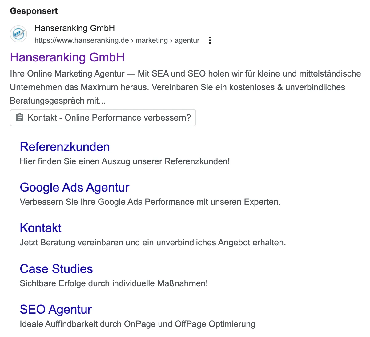Screen dimensions: 370x337
Task: Click the Sichtbare Erfolge description text
Action: click(x=114, y=283)
